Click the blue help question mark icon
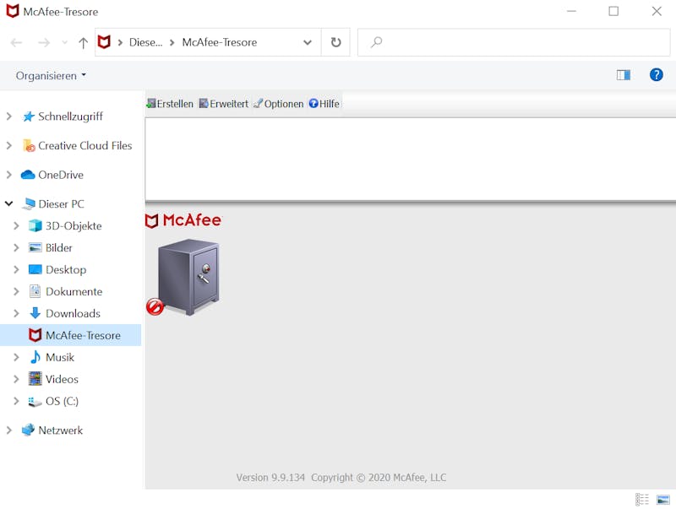Viewport: 676px width, 509px height. click(x=657, y=75)
